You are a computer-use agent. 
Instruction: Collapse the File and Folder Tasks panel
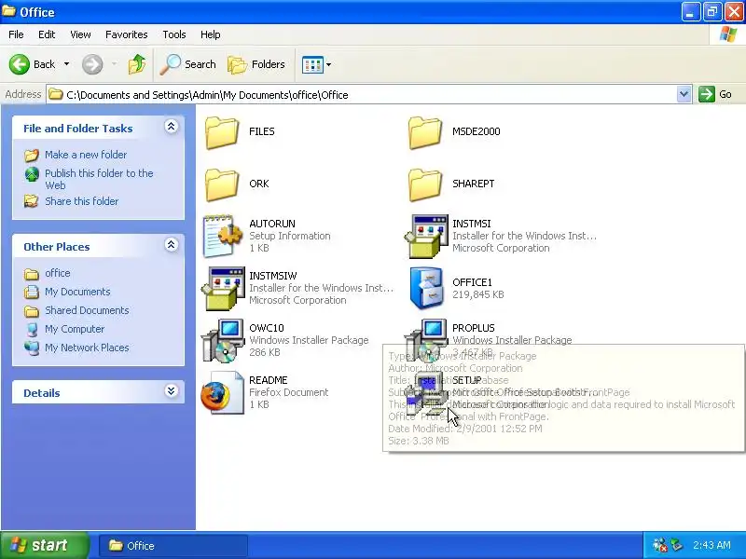click(x=172, y=126)
